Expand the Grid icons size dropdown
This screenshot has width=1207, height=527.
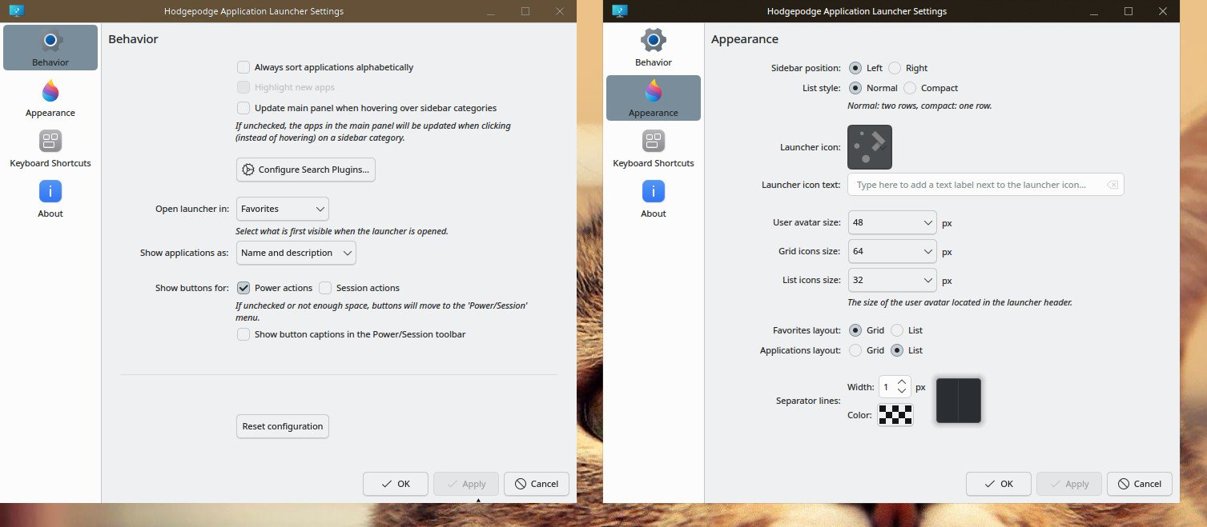pyautogui.click(x=892, y=251)
